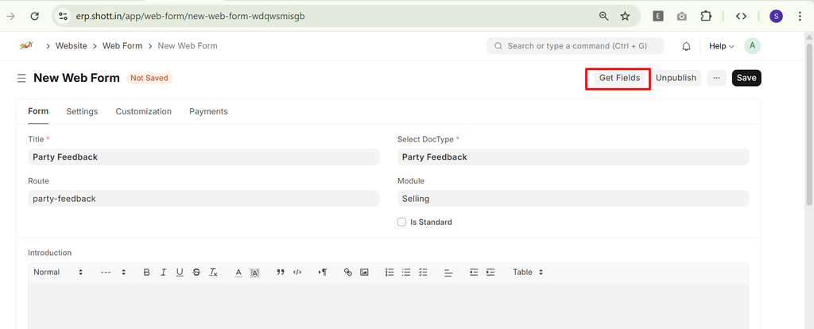
Task: Pick a text color in editor toolbar
Action: pyautogui.click(x=238, y=272)
